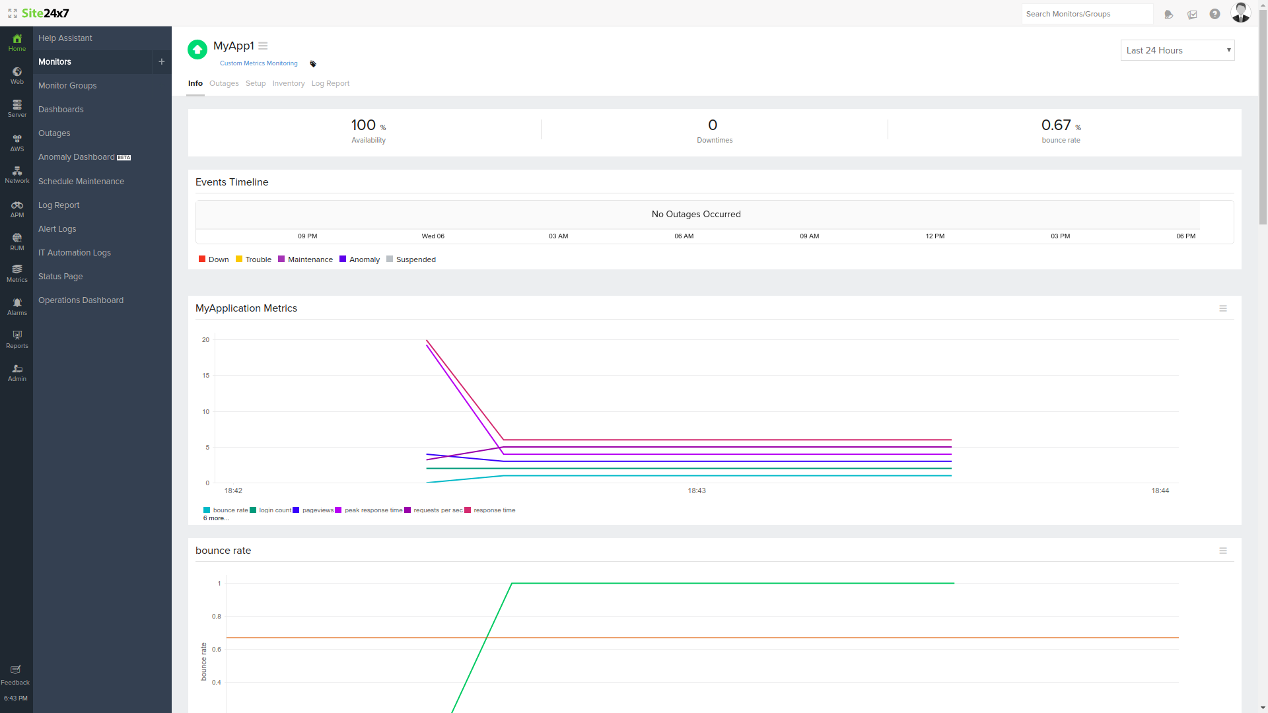Open the Last 24 Hours dropdown
The image size is (1268, 713).
tap(1177, 50)
